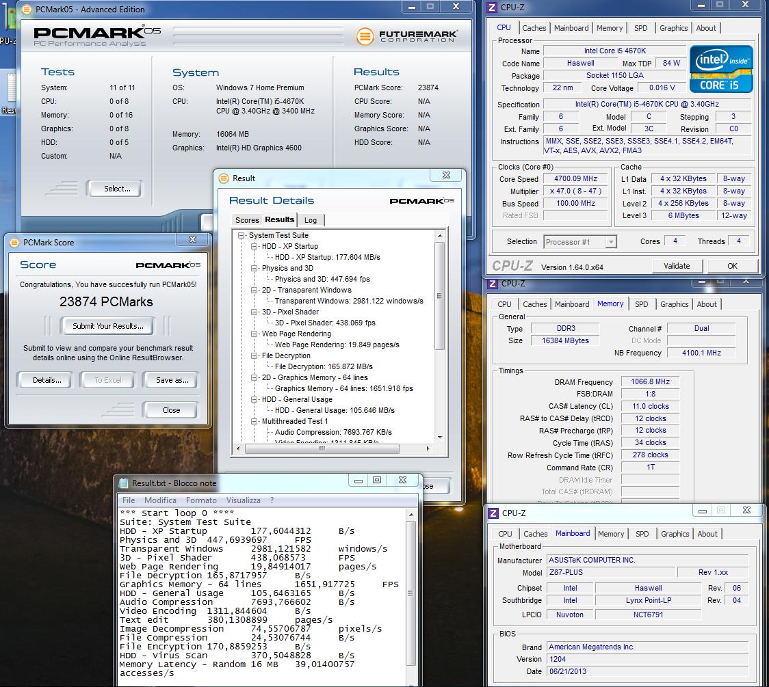This screenshot has width=769, height=687.
Task: Click the Result window title icon
Action: click(224, 178)
